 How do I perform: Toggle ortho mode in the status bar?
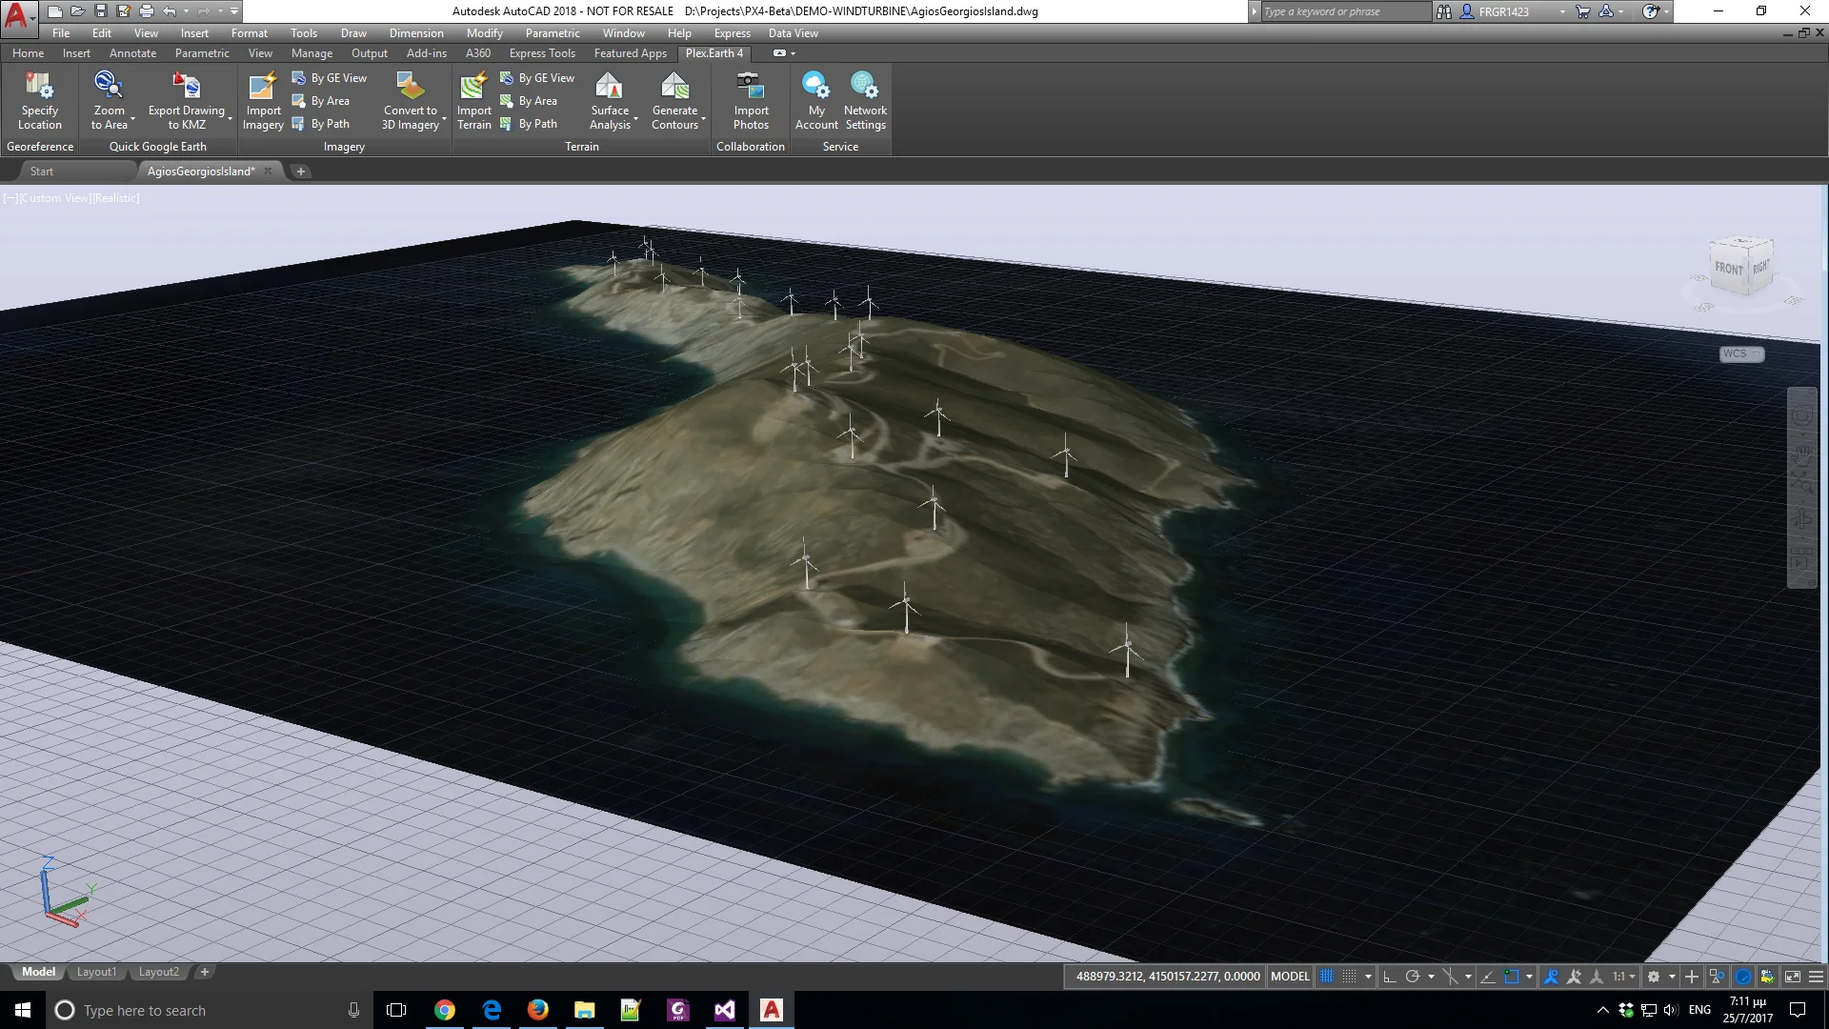[1389, 977]
